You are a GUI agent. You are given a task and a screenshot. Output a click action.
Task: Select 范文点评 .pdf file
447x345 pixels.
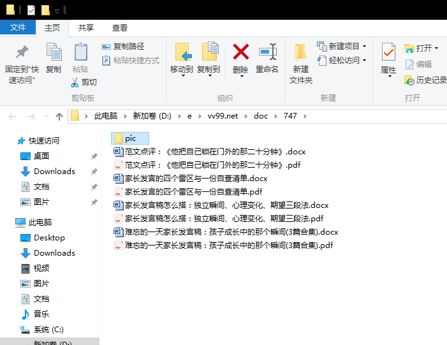(x=207, y=165)
